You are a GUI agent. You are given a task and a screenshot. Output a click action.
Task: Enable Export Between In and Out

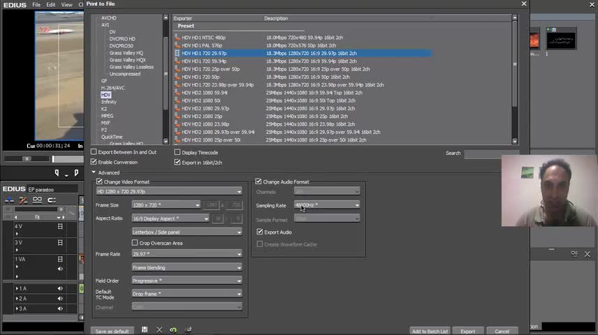[x=94, y=151]
